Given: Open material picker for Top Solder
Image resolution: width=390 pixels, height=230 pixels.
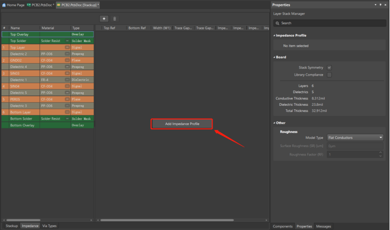Looking at the screenshot, I should 67,40.
